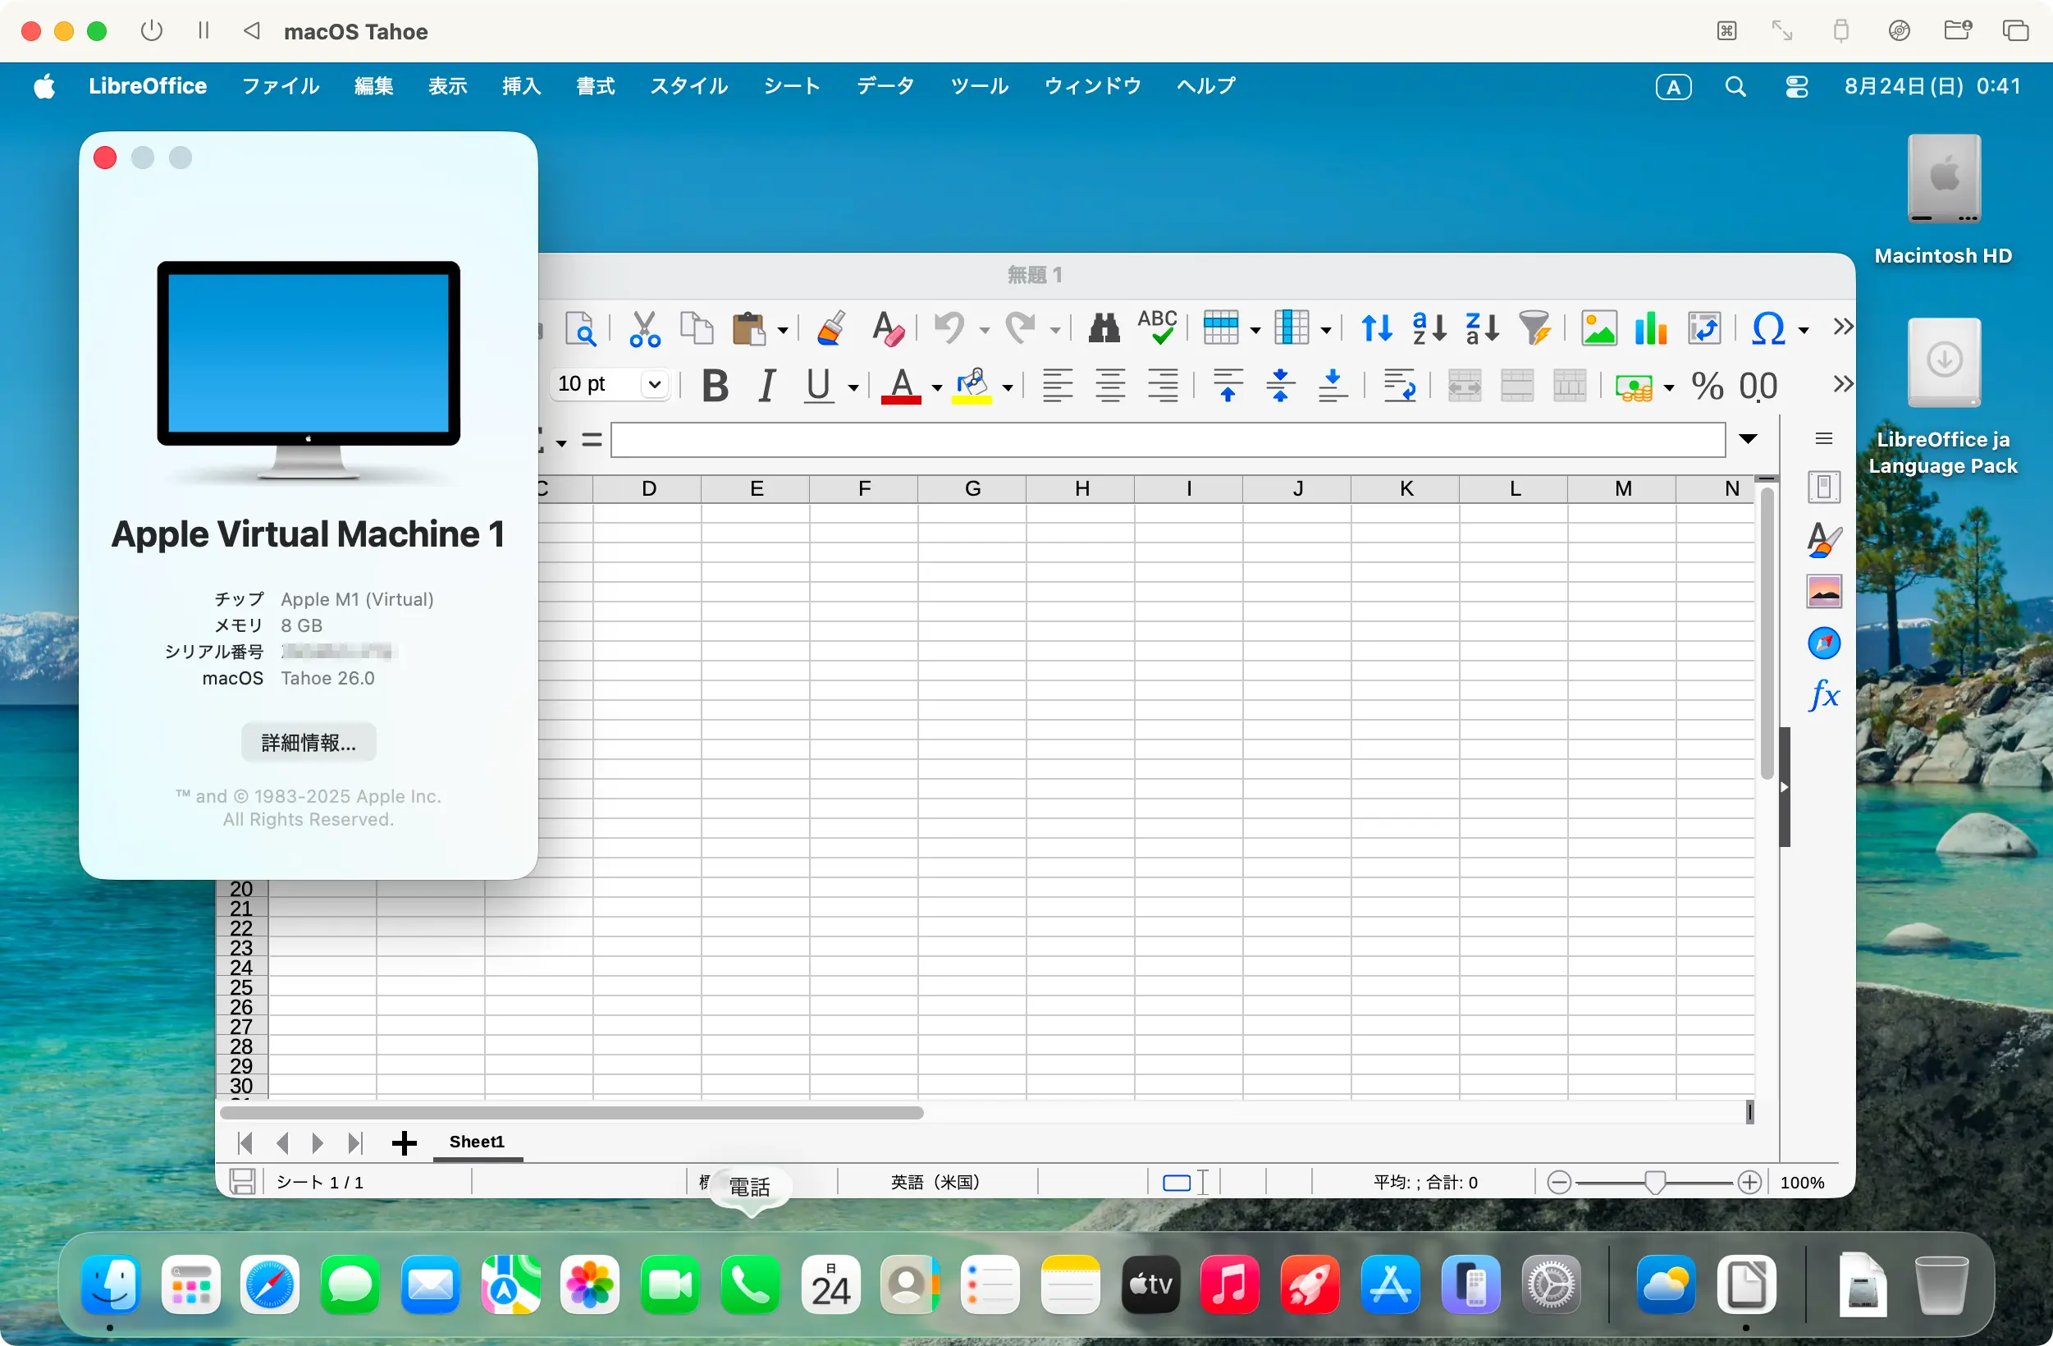Screen dimensions: 2053x1346
Task: Toggle Wrap Text button
Action: coord(1398,386)
